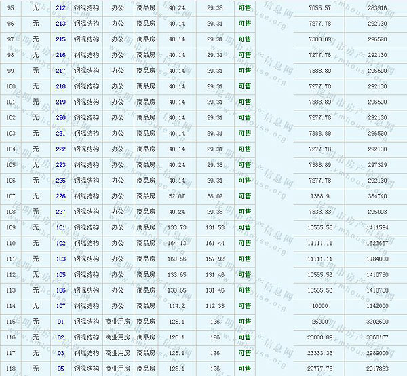Open the room 215 link
Image resolution: width=407 pixels, height=376 pixels.
tap(61, 39)
